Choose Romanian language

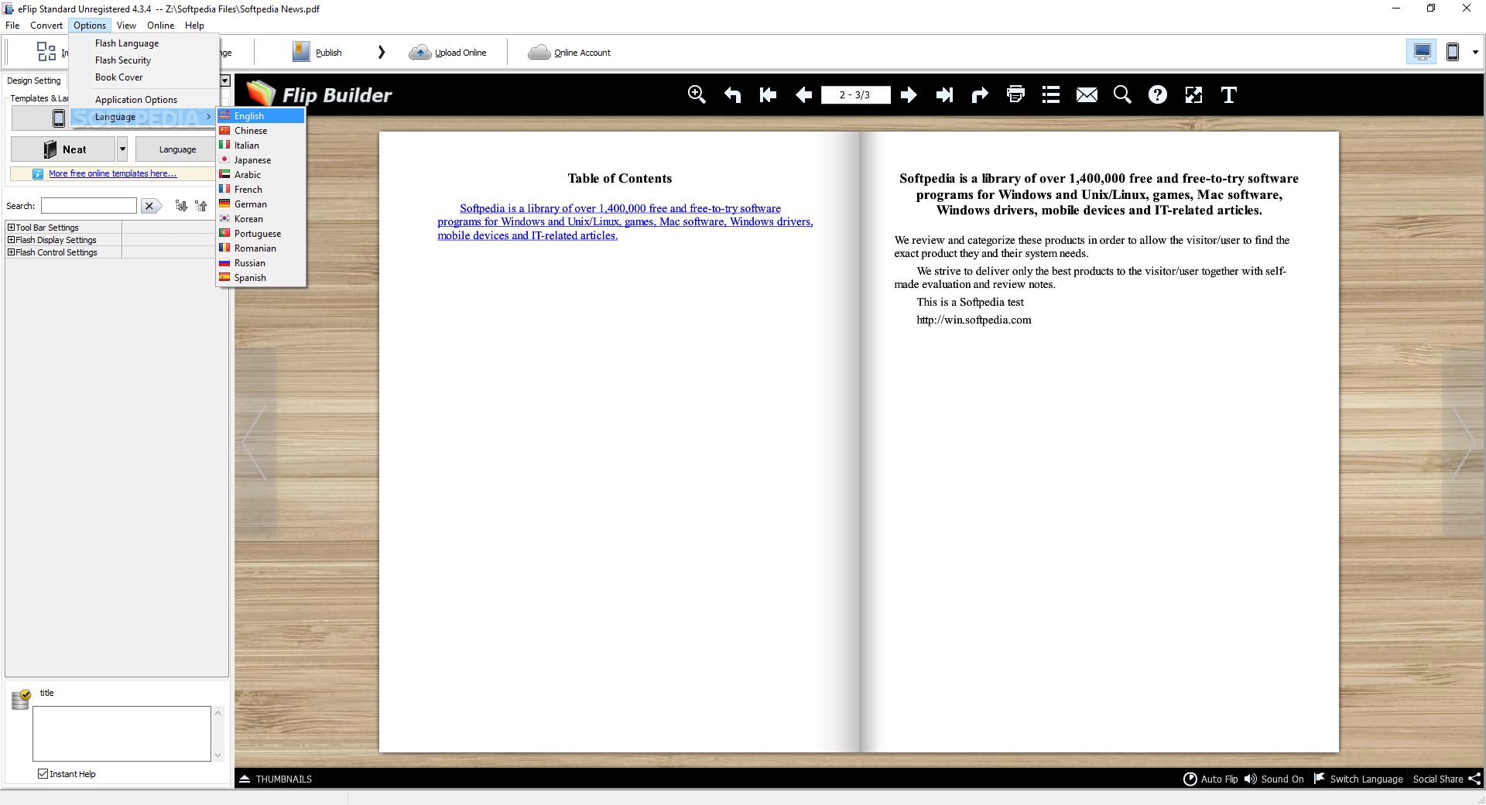coord(261,248)
